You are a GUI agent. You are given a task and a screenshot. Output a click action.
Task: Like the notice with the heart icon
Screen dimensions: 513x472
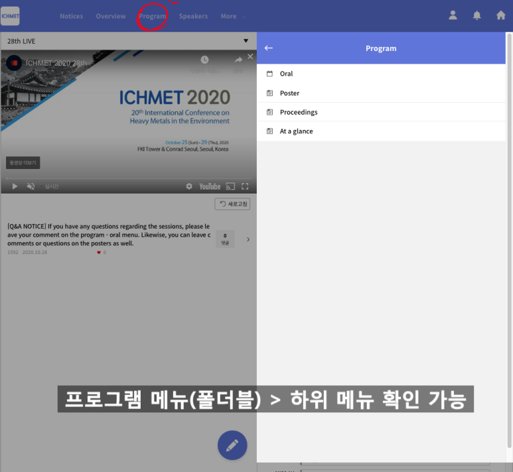coord(99,253)
